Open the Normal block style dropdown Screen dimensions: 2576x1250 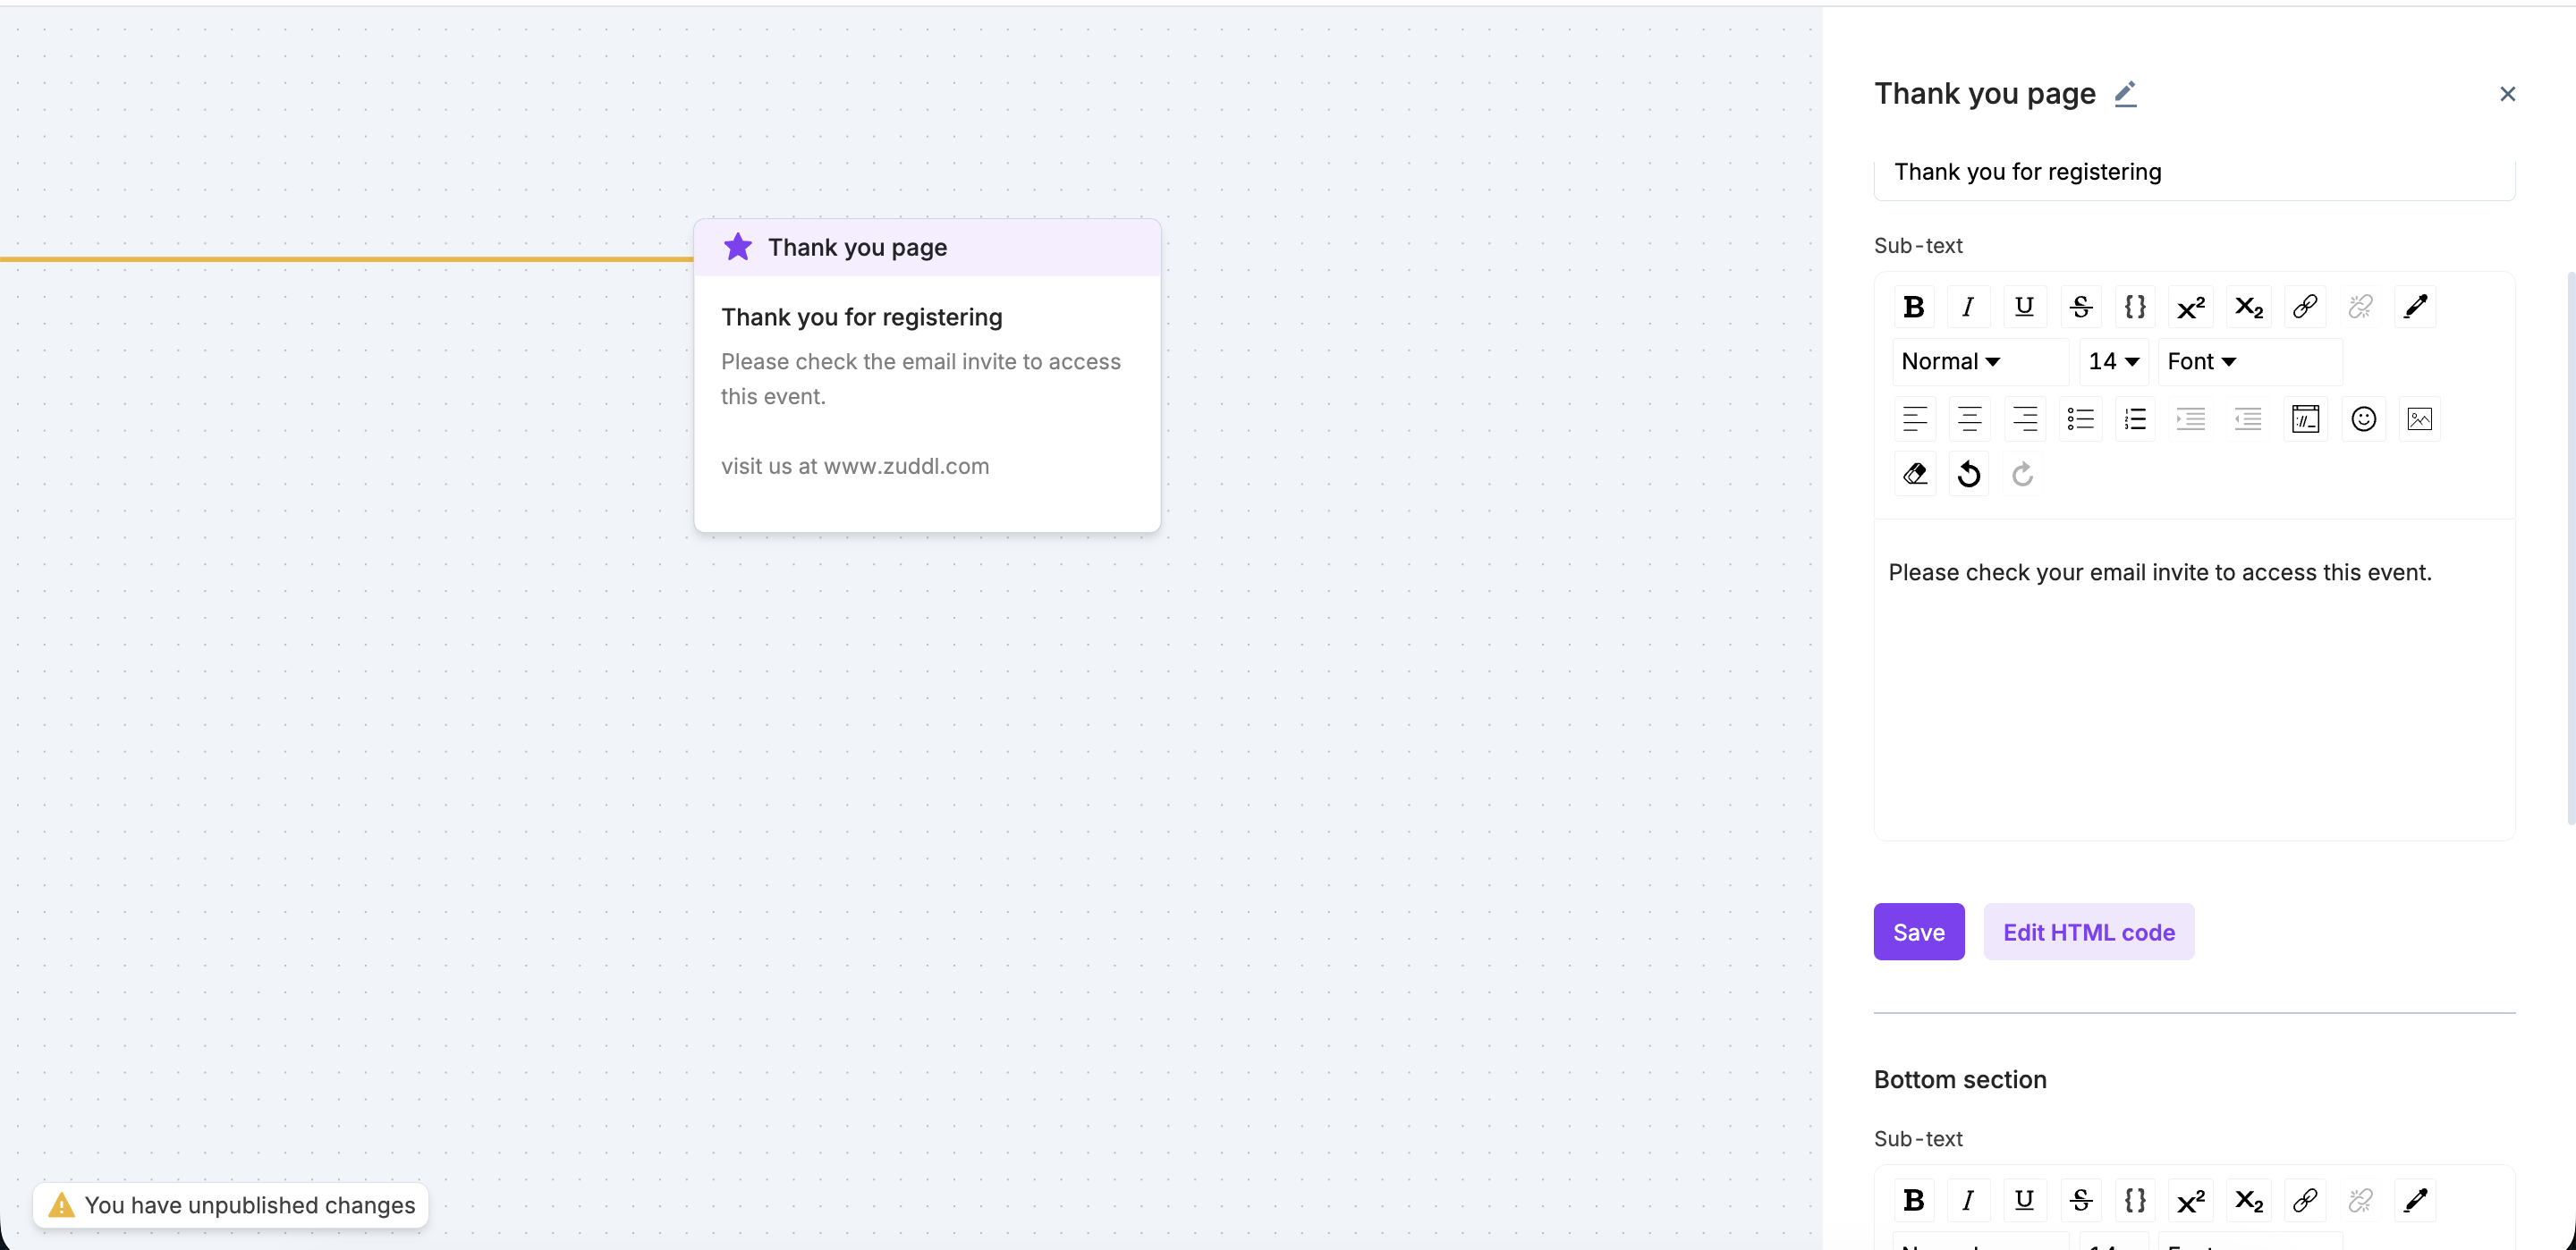tap(1950, 362)
